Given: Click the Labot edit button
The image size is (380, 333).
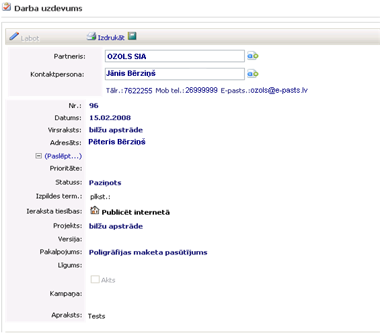Looking at the screenshot, I should (30, 38).
